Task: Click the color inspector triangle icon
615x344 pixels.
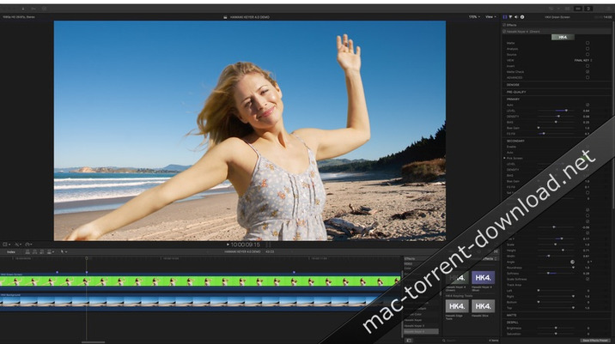Action: [510, 16]
